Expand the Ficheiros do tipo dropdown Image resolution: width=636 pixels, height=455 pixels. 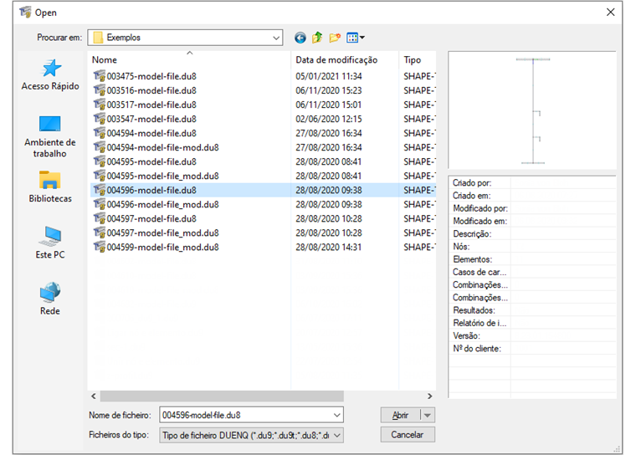pyautogui.click(x=336, y=435)
